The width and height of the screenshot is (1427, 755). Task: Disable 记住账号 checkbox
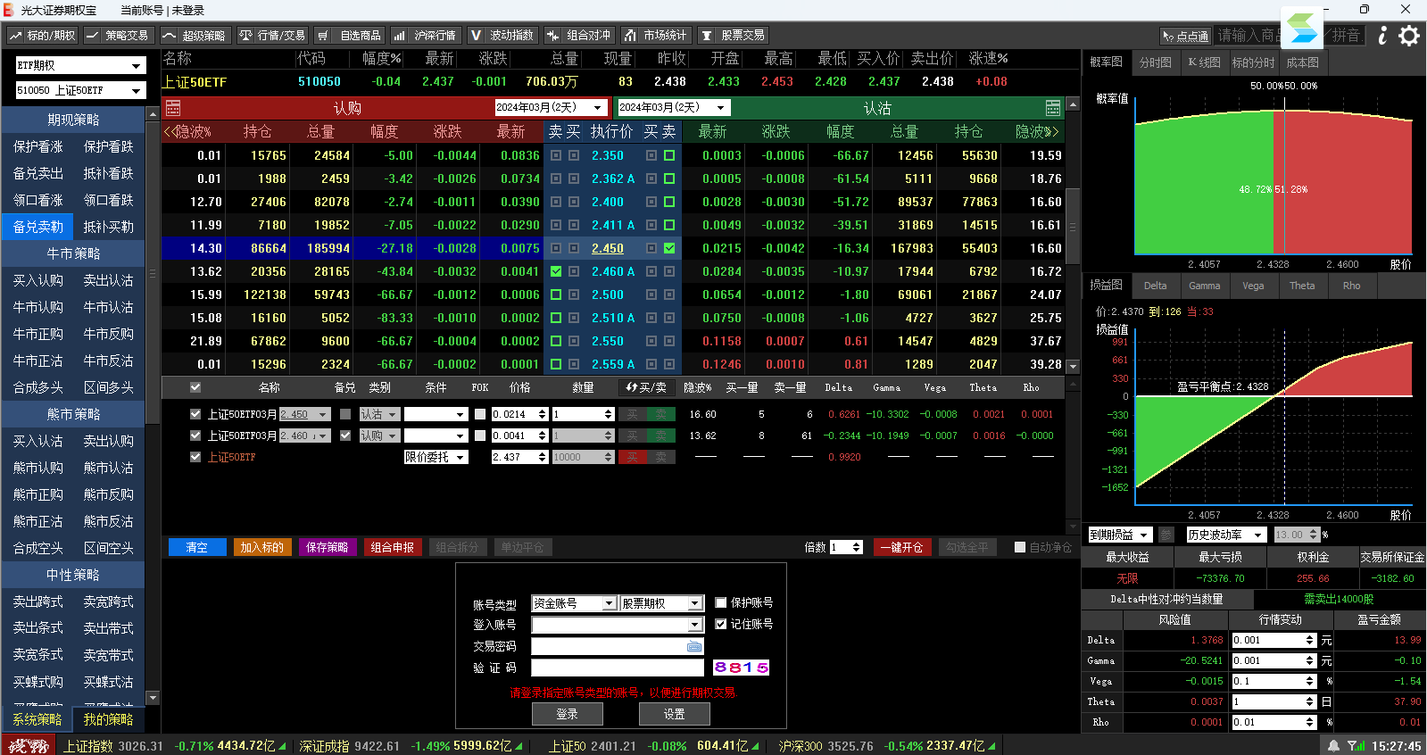(x=721, y=624)
